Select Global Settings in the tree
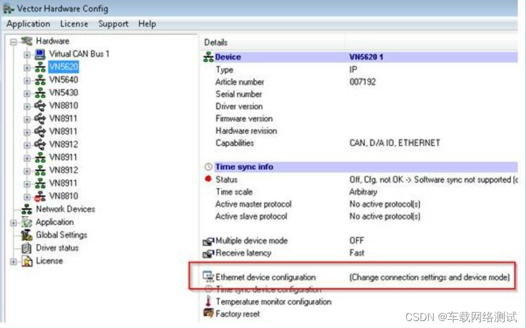The height and width of the screenshot is (328, 526). 61,235
